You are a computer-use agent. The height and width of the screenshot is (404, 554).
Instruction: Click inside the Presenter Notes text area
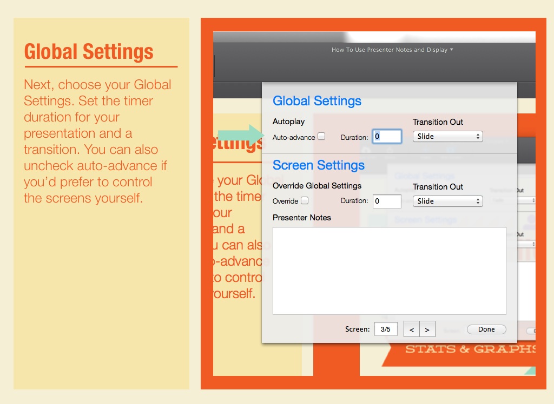pos(389,271)
